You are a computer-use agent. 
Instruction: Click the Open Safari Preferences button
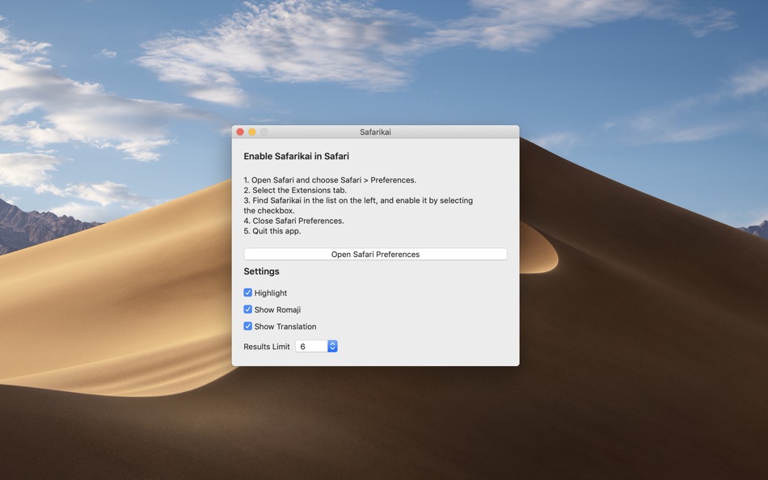pyautogui.click(x=375, y=255)
